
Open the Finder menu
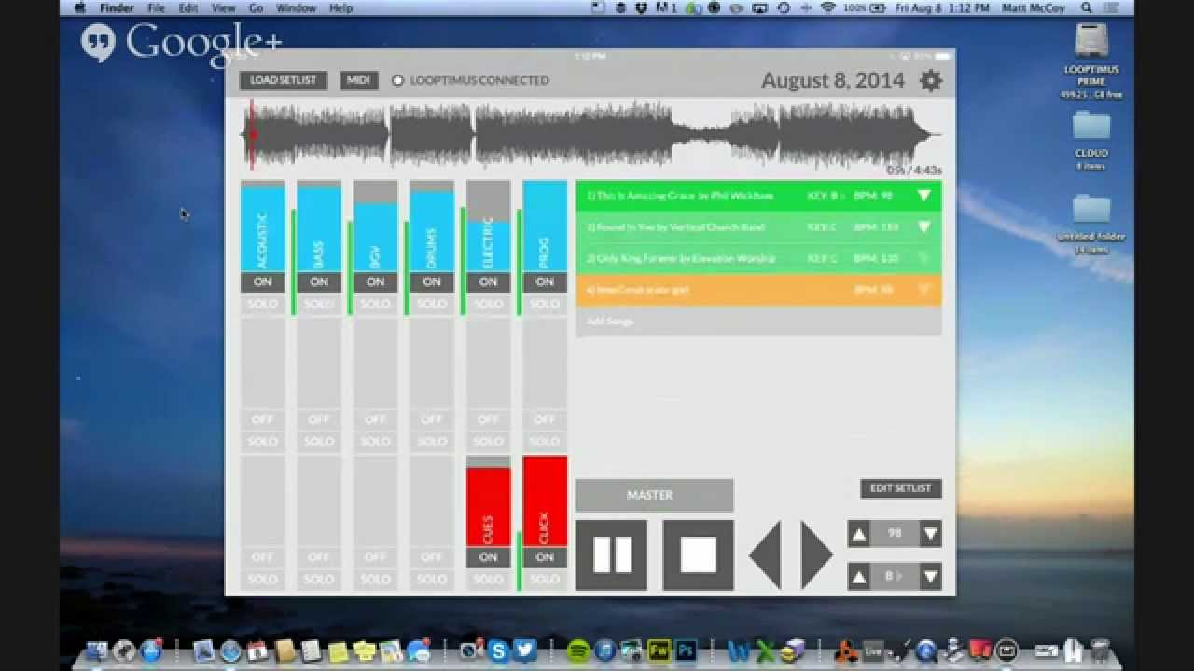coord(117,7)
